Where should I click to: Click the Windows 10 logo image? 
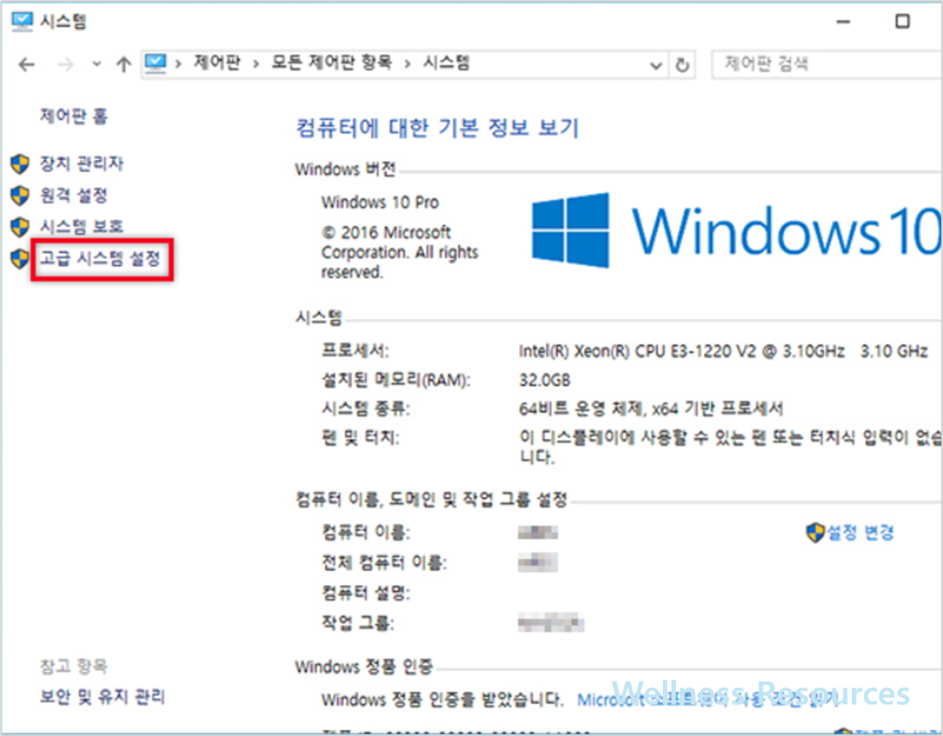(736, 230)
